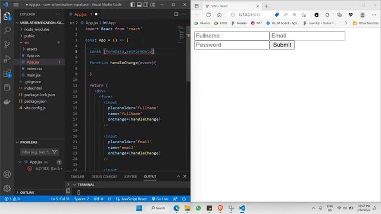Click the Fullname input field

(232, 36)
